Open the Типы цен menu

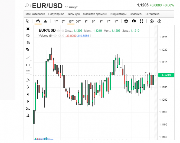pos(73,14)
